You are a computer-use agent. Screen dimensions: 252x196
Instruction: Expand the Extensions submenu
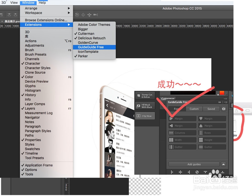click(x=46, y=25)
